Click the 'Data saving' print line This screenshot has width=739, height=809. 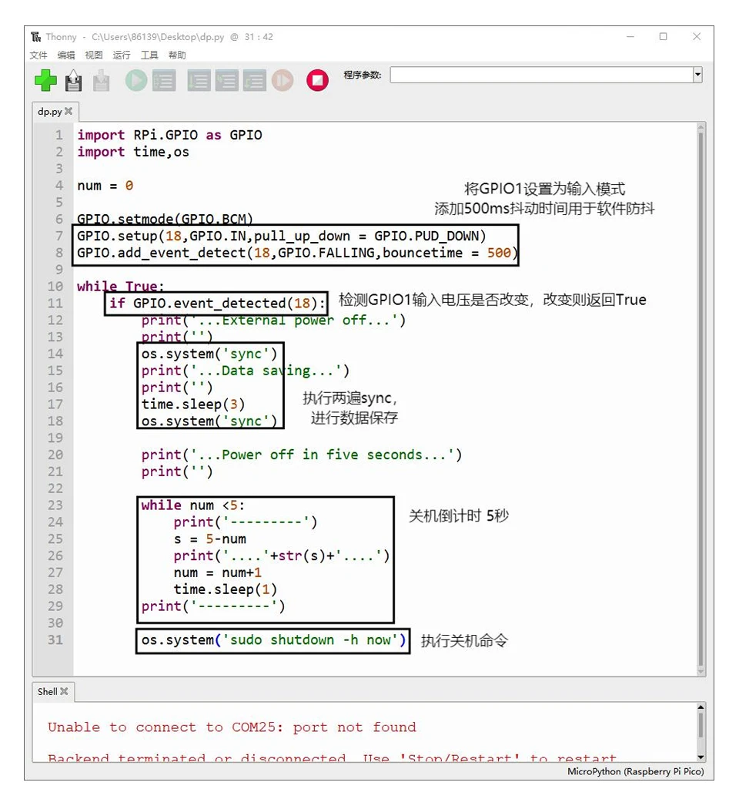click(x=246, y=371)
